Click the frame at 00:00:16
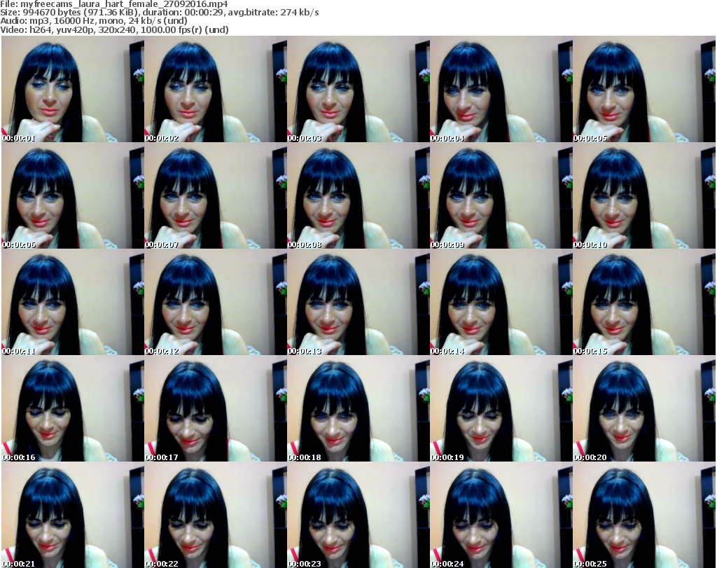Viewport: 717px width, 568px height. point(73,410)
